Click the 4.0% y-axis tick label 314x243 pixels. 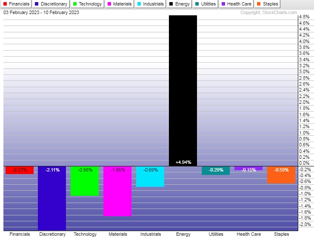pos(304,41)
